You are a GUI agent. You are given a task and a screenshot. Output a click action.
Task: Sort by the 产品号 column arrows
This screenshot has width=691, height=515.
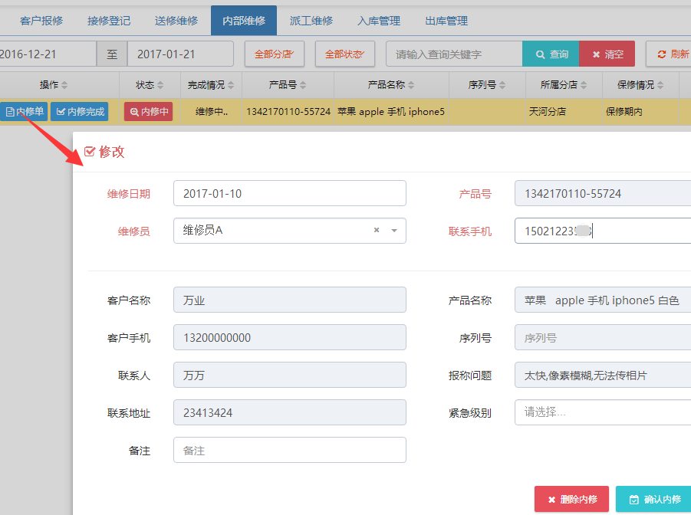[x=303, y=85]
